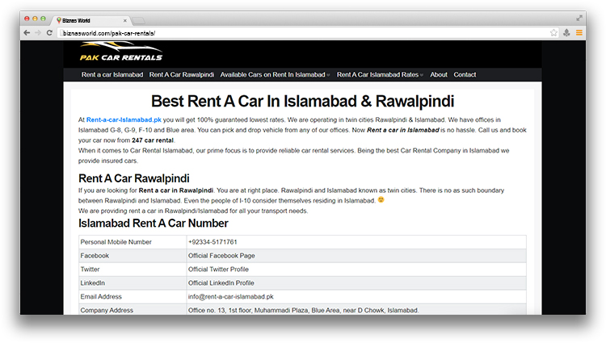
Task: Click the Company Address row label
Action: (107, 310)
